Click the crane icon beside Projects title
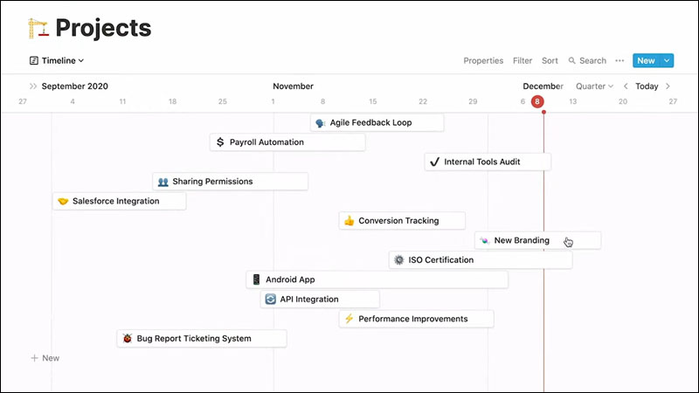Image resolution: width=699 pixels, height=393 pixels. (38, 27)
